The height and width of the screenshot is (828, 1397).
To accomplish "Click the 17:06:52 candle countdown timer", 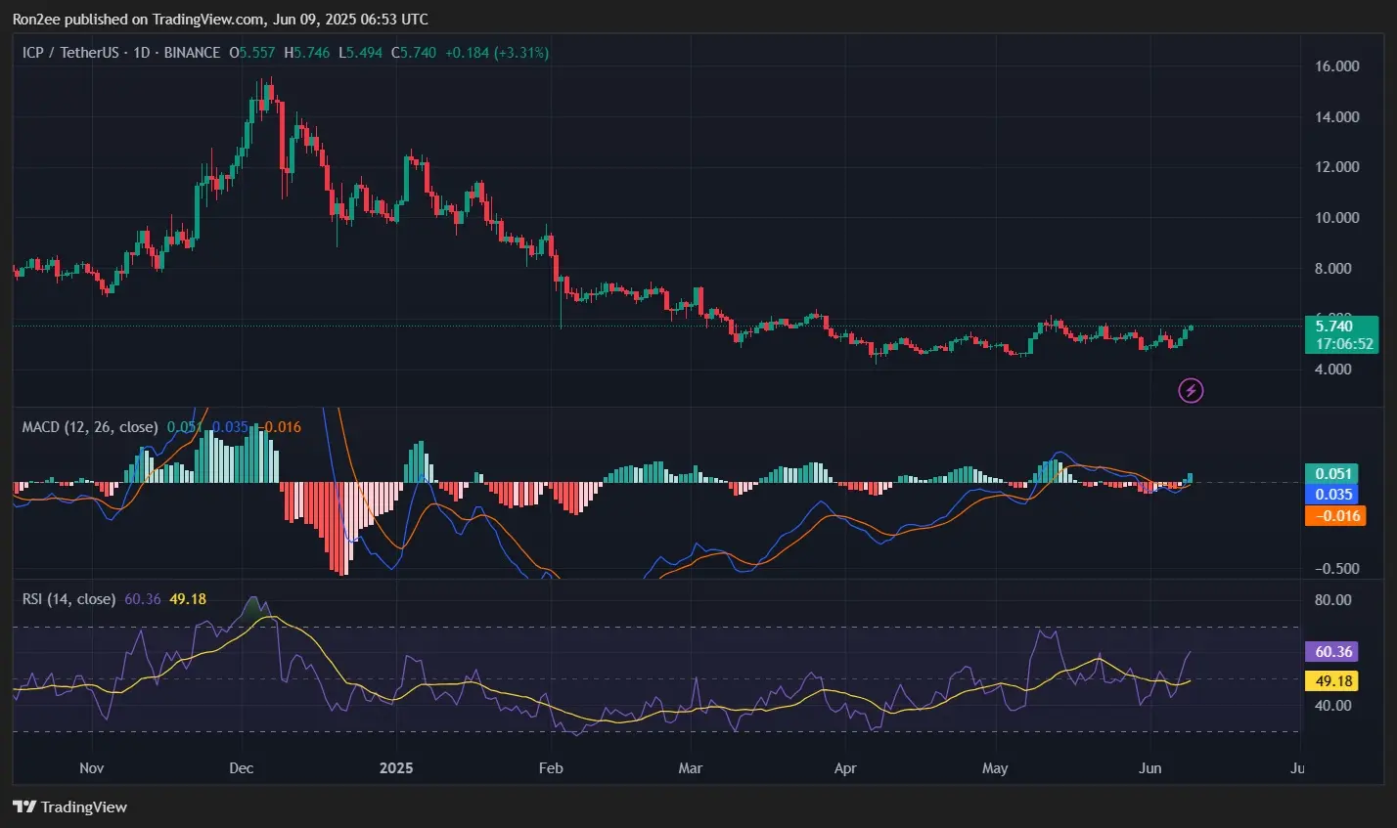I will (x=1343, y=344).
